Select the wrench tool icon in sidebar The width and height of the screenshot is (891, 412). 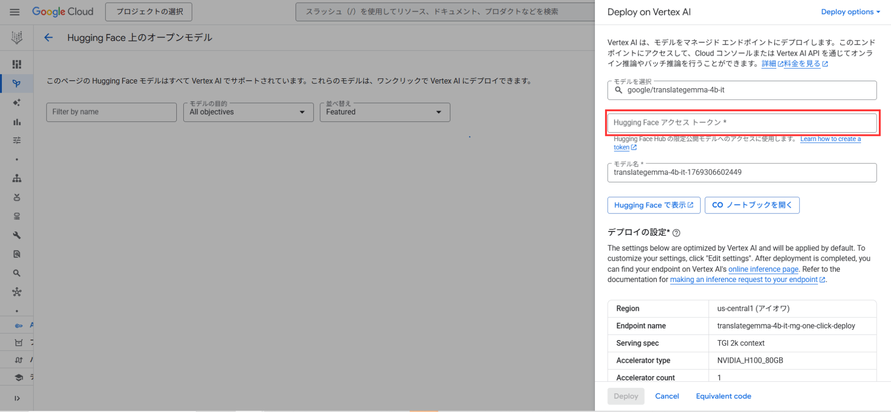[17, 235]
